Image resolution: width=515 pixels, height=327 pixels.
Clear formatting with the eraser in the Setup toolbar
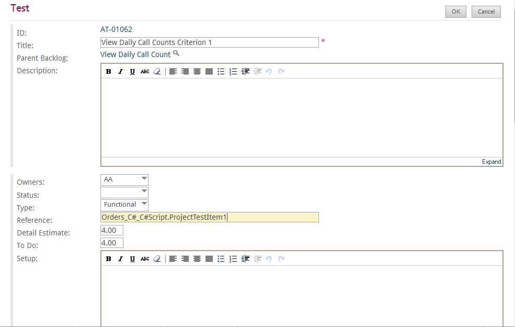(x=157, y=258)
